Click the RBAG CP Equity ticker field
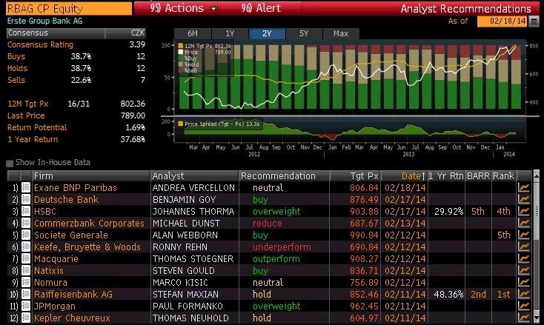 [69, 9]
